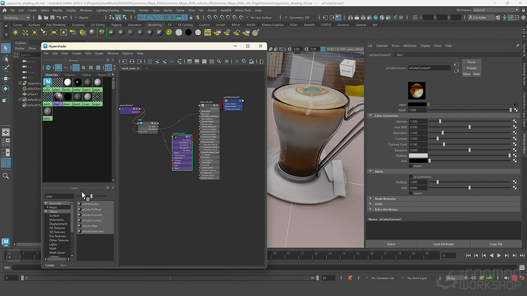Click the aiColorCorrect create node entry
Image resolution: width=527 pixels, height=296 pixels.
[91, 220]
